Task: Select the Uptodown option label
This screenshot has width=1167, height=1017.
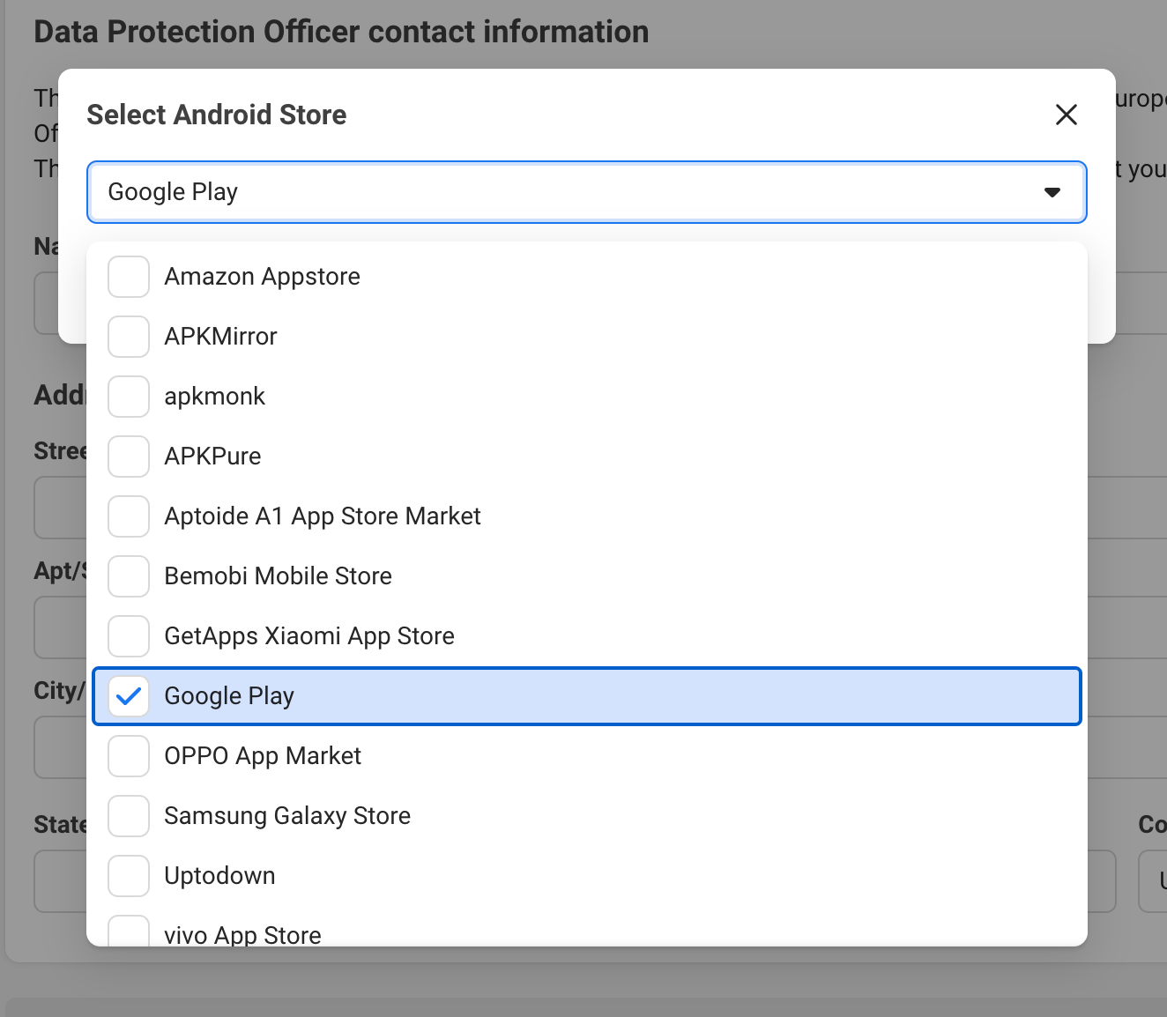Action: pyautogui.click(x=219, y=876)
